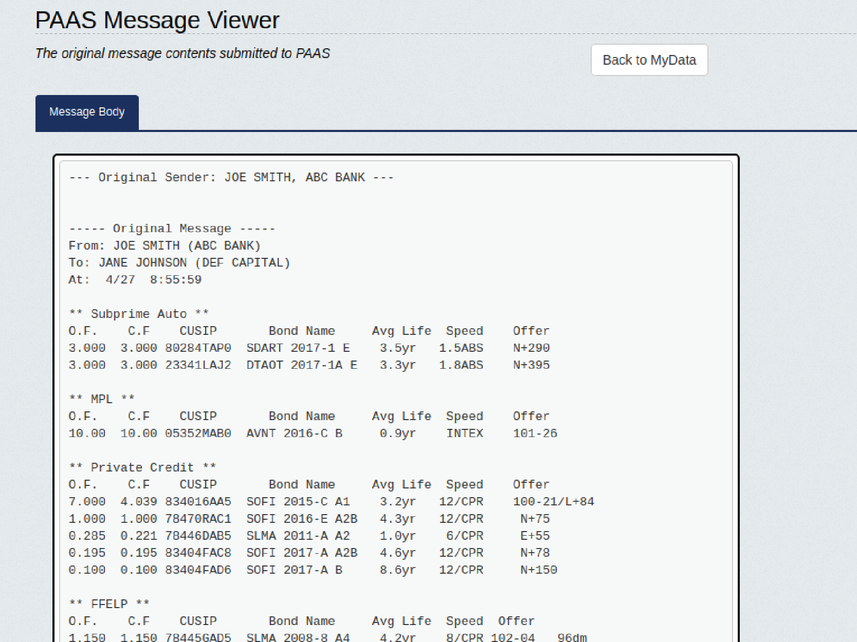Click the MPL section header

tap(102, 399)
